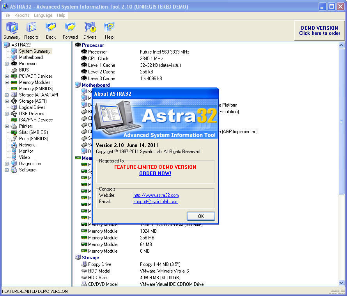Click the Logical Drives icon
Image resolution: width=347 pixels, height=296 pixels.
click(x=14, y=107)
